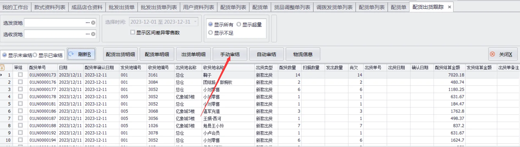Click 温军充值 receiving location cell
Image resolution: width=520 pixels, height=147 pixels.
[x=228, y=111]
